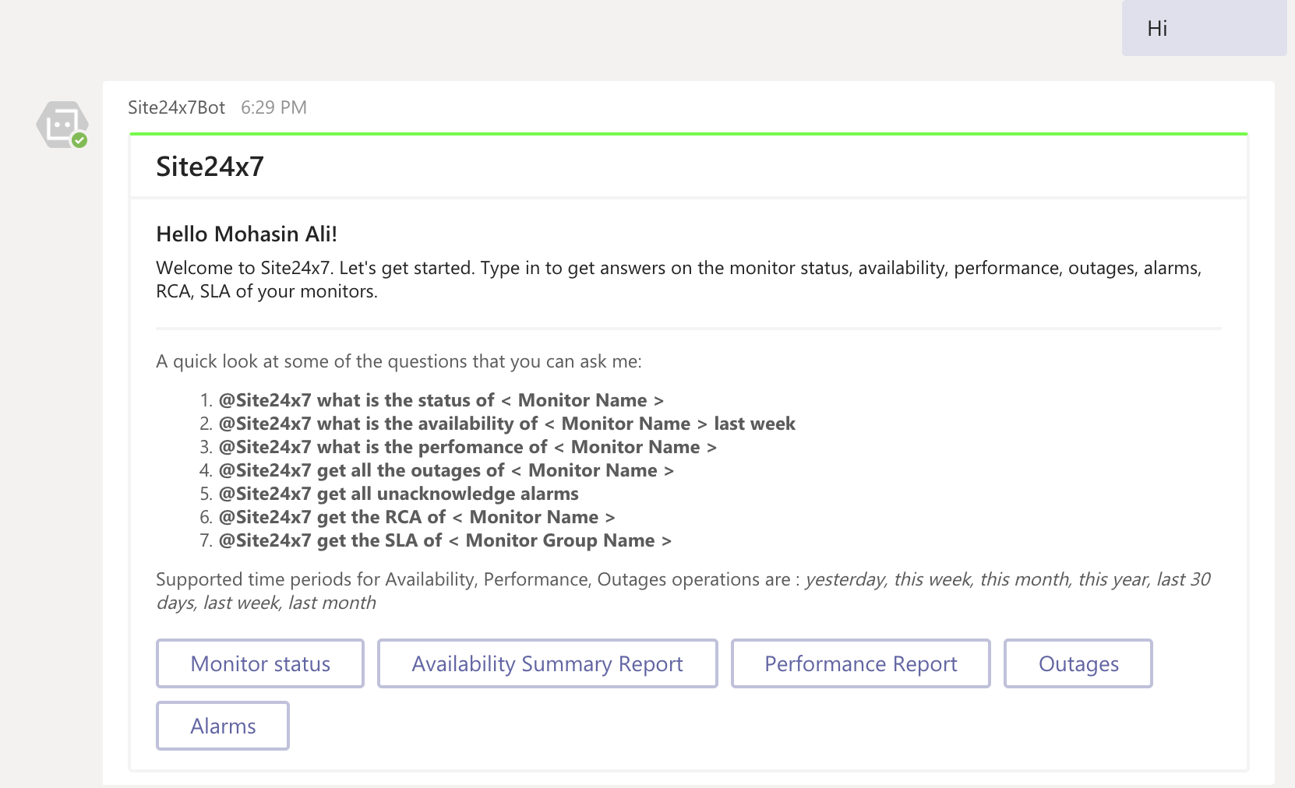Select the sent "Hi" message bubble
The height and width of the screenshot is (788, 1295).
[1203, 29]
